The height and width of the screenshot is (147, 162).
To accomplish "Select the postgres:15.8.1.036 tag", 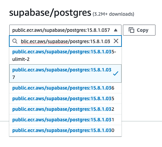I will (65, 88).
